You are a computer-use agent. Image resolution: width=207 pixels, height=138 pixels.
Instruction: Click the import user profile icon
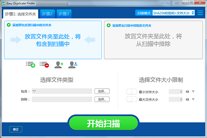73,65
